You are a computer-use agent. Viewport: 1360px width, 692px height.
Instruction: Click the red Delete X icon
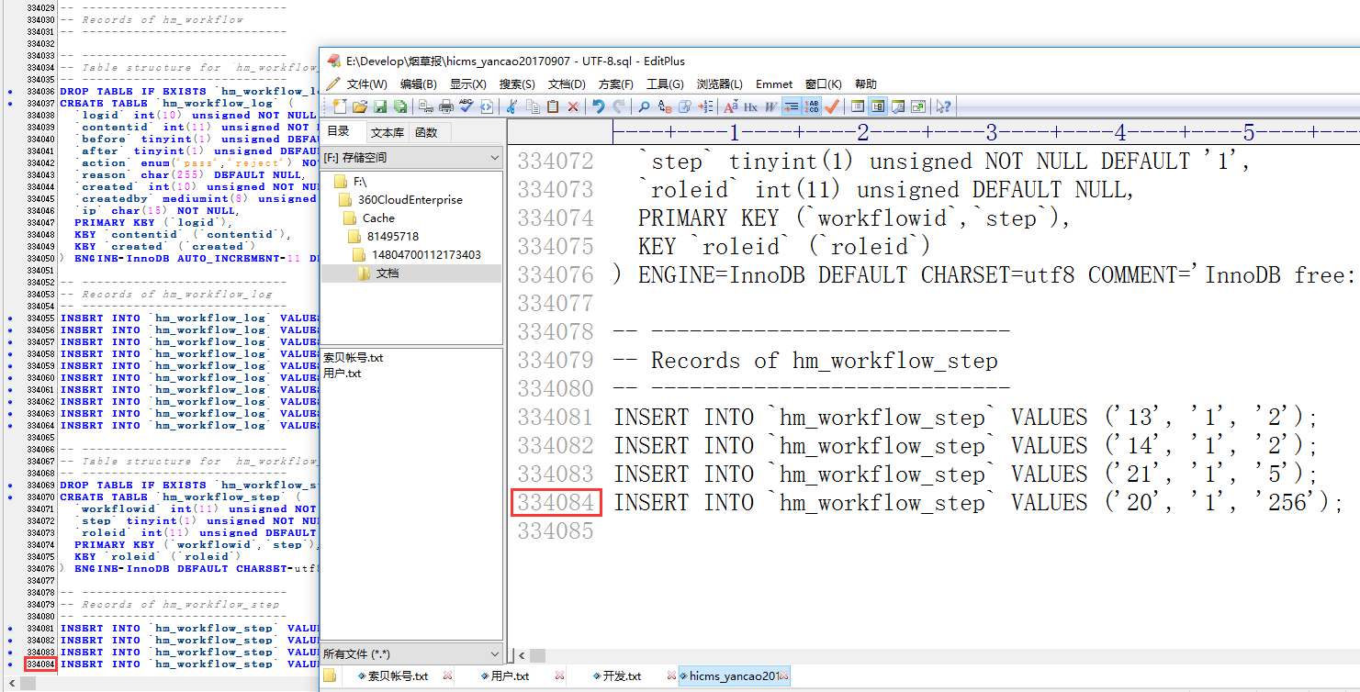(x=573, y=107)
